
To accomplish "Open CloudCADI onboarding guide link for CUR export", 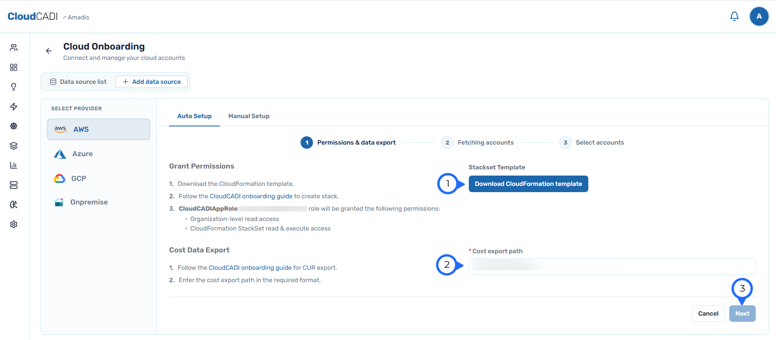I will 250,268.
